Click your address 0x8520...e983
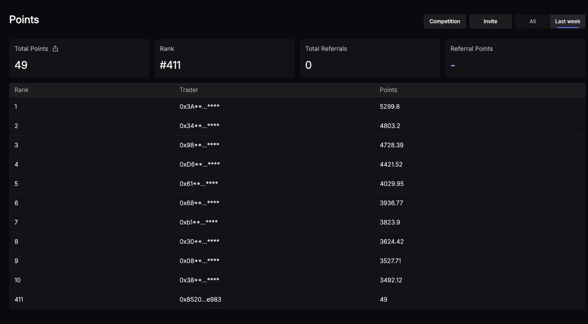The height and width of the screenshot is (324, 588). (200, 299)
